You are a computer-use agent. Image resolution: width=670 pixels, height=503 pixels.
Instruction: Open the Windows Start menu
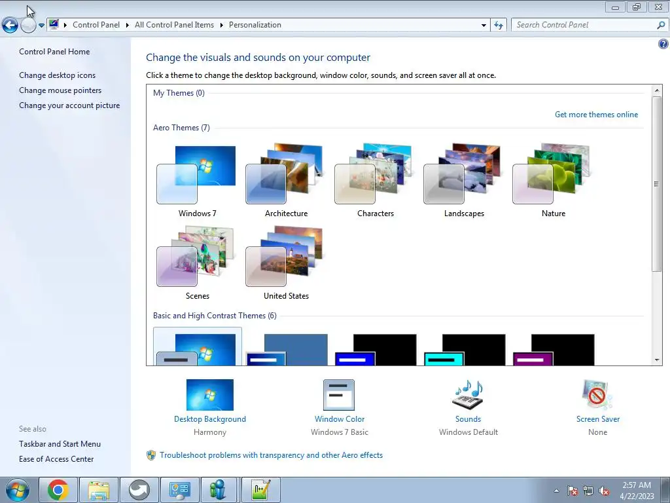coord(17,491)
